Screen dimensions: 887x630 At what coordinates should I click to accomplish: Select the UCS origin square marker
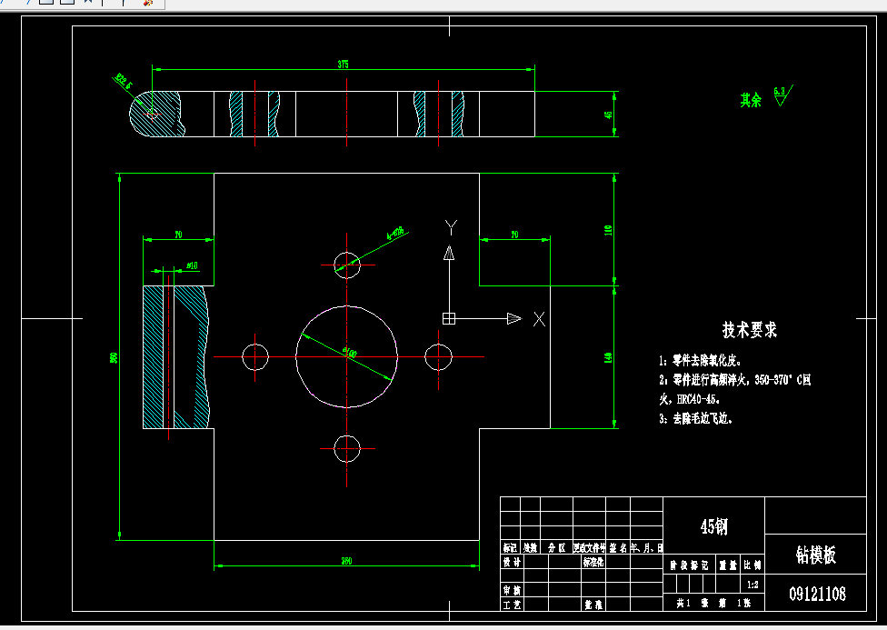pos(449,319)
